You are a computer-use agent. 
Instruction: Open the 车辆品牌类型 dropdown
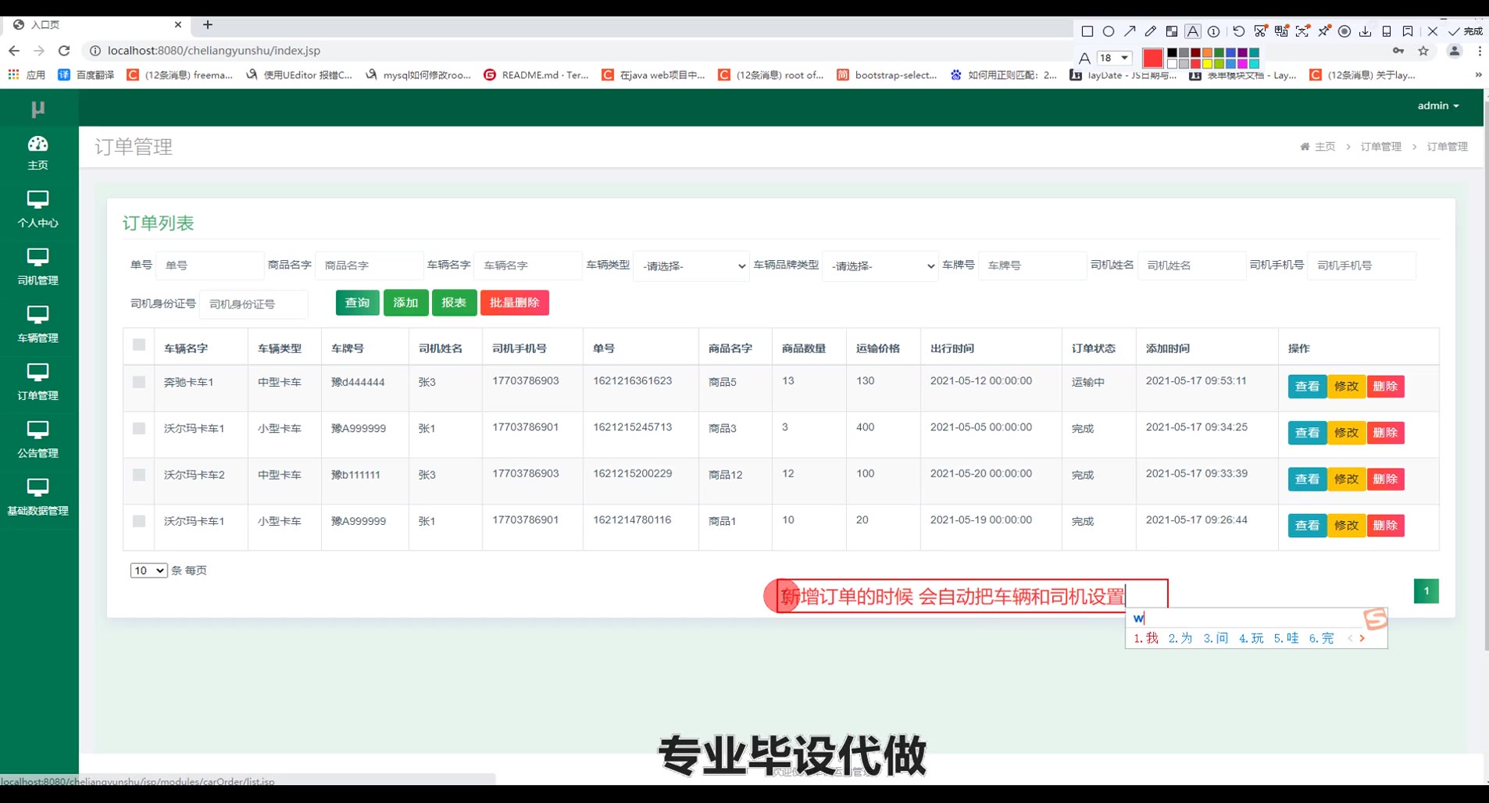(880, 266)
